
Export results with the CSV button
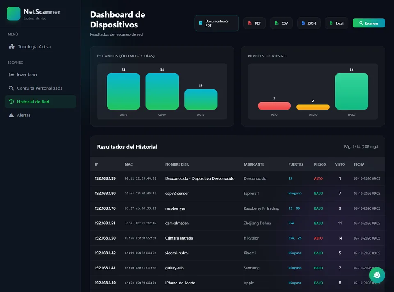point(282,23)
